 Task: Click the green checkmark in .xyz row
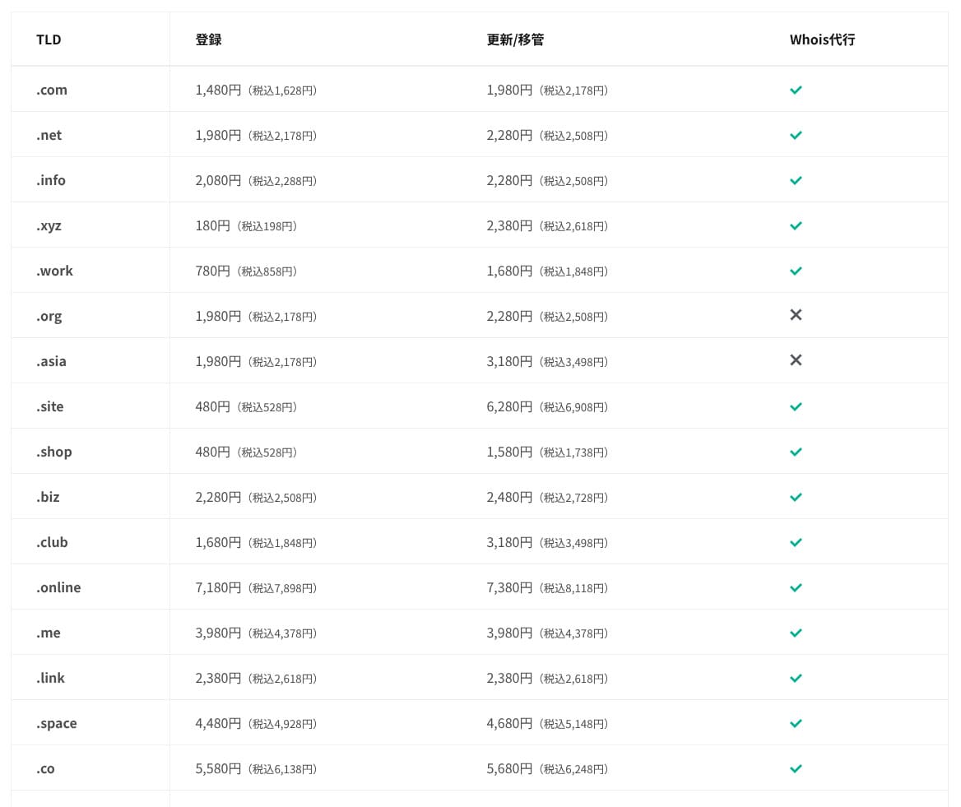[796, 225]
